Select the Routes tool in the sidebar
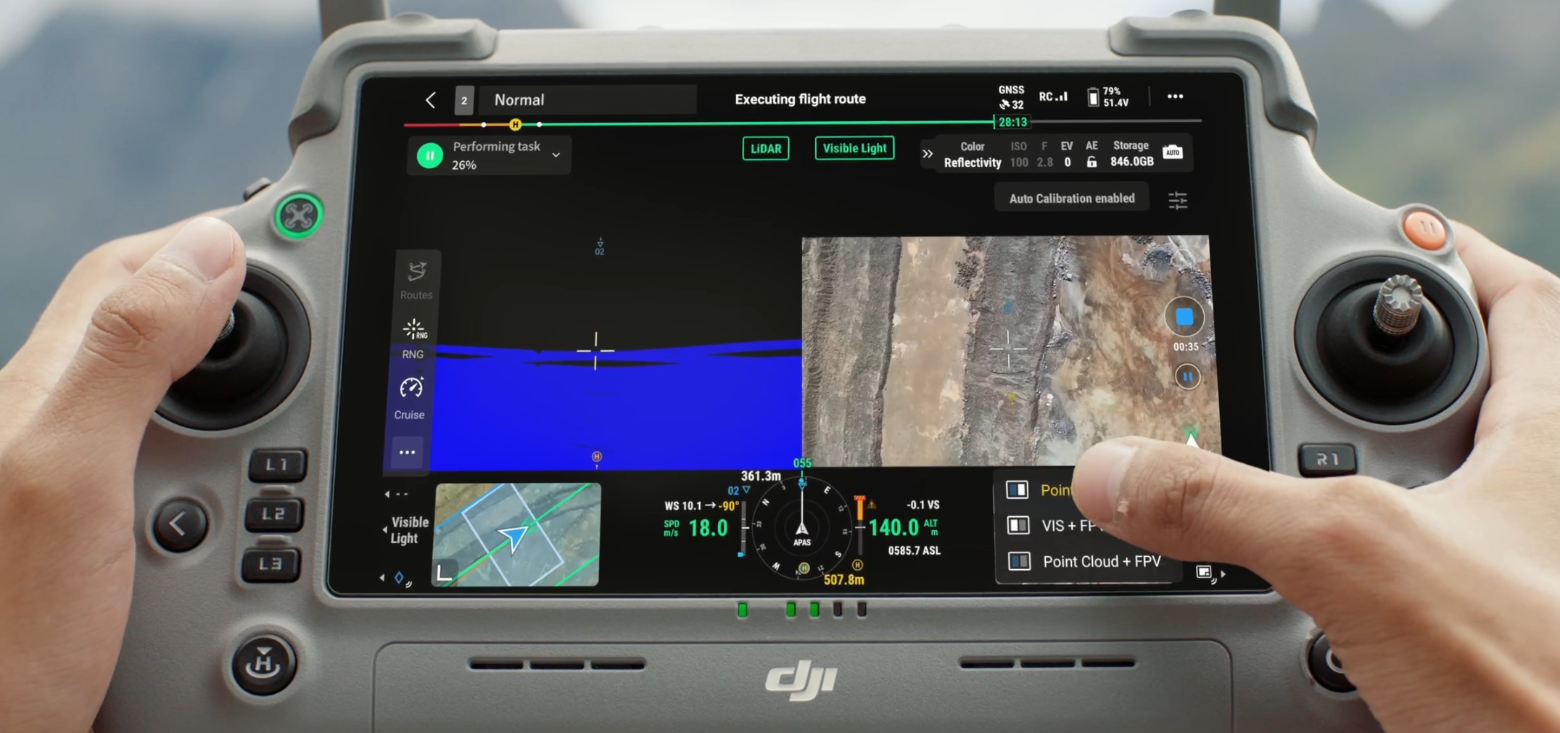This screenshot has width=1560, height=733. tap(415, 279)
